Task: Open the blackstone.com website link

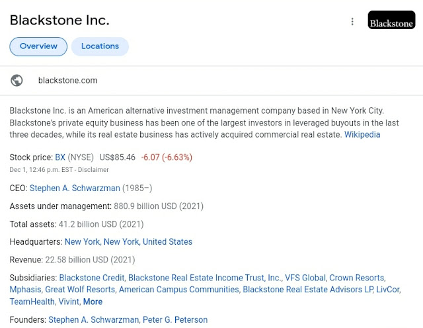Action: click(67, 81)
